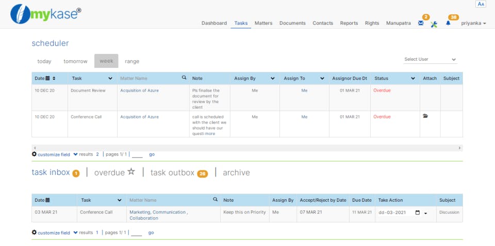Click the wrench tools icon
This screenshot has height=246, width=495.
(434, 24)
